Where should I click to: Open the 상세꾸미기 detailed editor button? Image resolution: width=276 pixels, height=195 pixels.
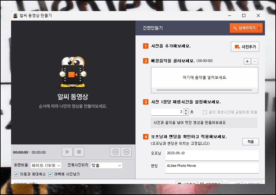pos(246,28)
